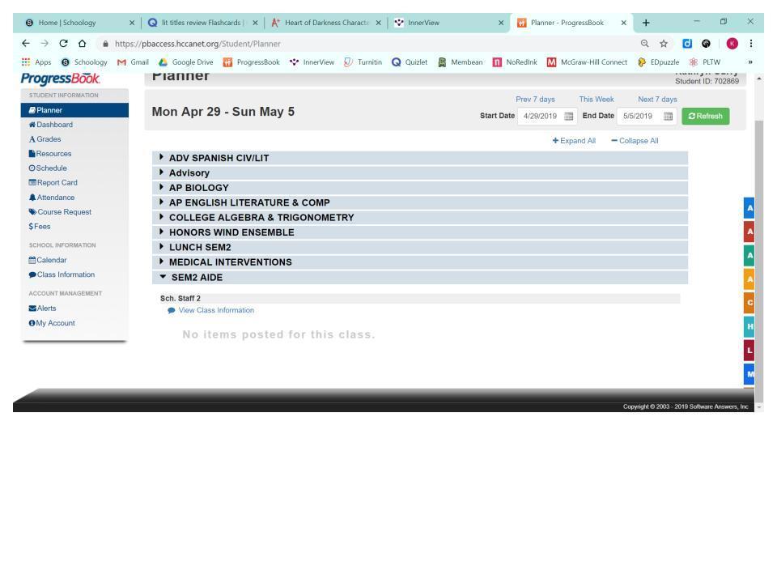Open Report Card in sidebar

53,182
